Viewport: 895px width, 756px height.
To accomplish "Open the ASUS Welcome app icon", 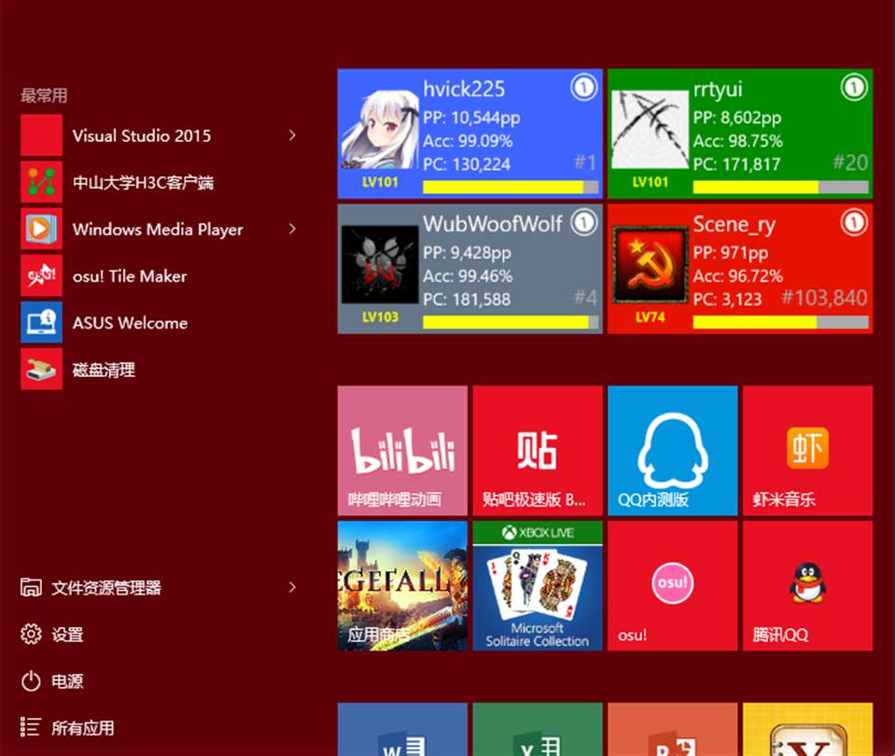I will tap(42, 323).
